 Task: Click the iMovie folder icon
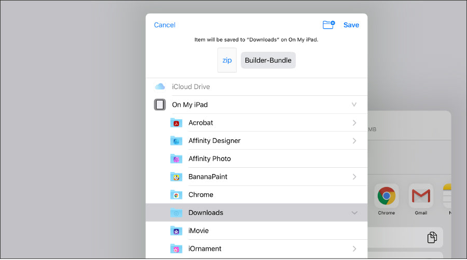coord(176,231)
